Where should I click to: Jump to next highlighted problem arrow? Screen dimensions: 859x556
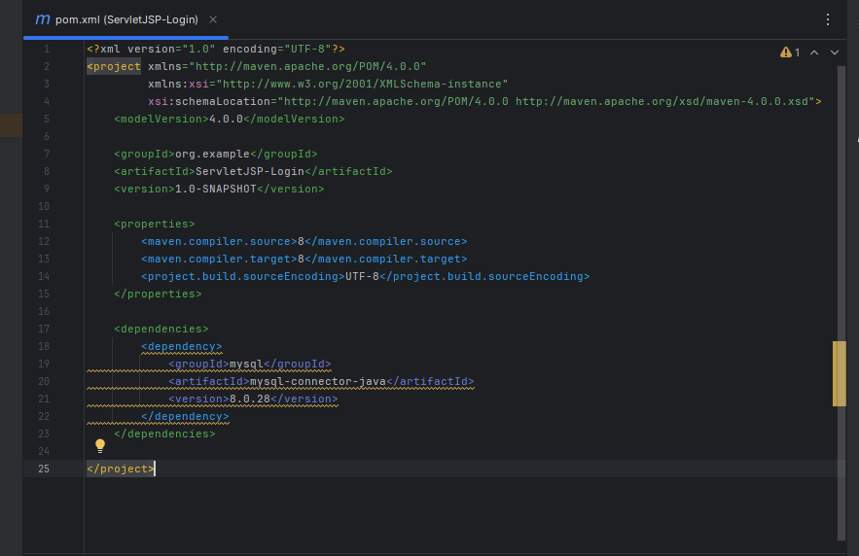tap(835, 52)
